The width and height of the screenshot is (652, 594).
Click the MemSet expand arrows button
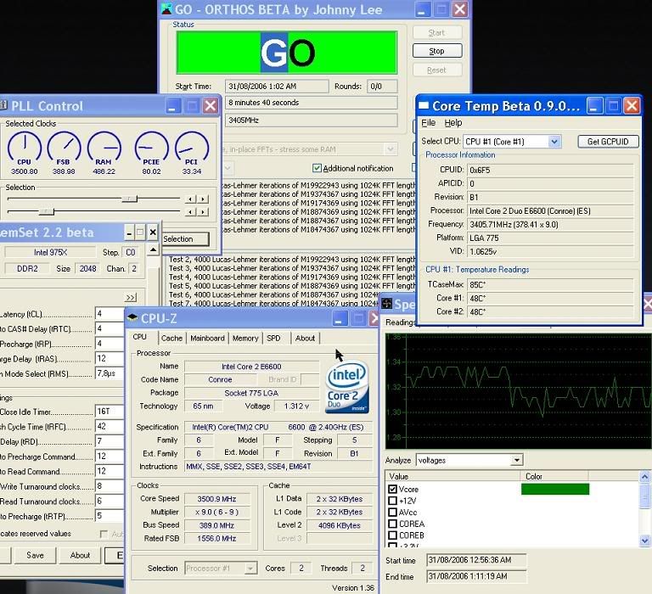tap(131, 298)
